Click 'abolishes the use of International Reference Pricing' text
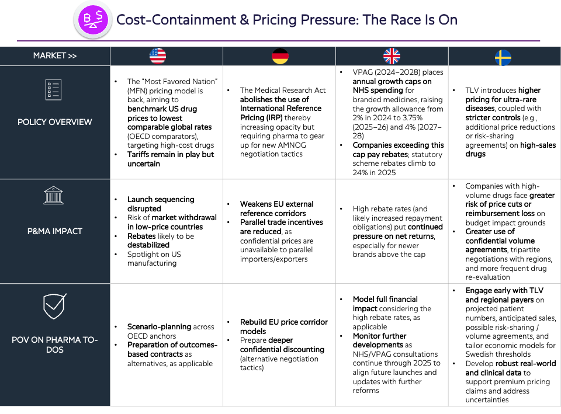This screenshot has width=561, height=414. (280, 109)
